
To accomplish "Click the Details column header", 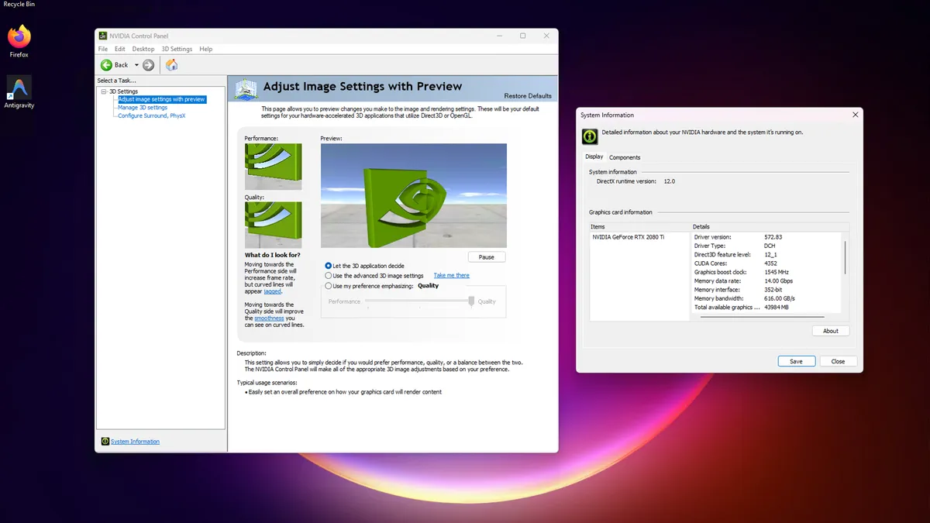I will [770, 227].
